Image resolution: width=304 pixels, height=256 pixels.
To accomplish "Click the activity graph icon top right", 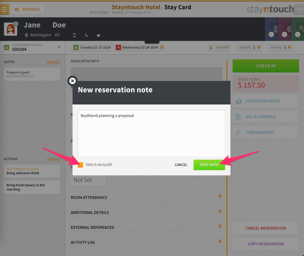I will [299, 9].
